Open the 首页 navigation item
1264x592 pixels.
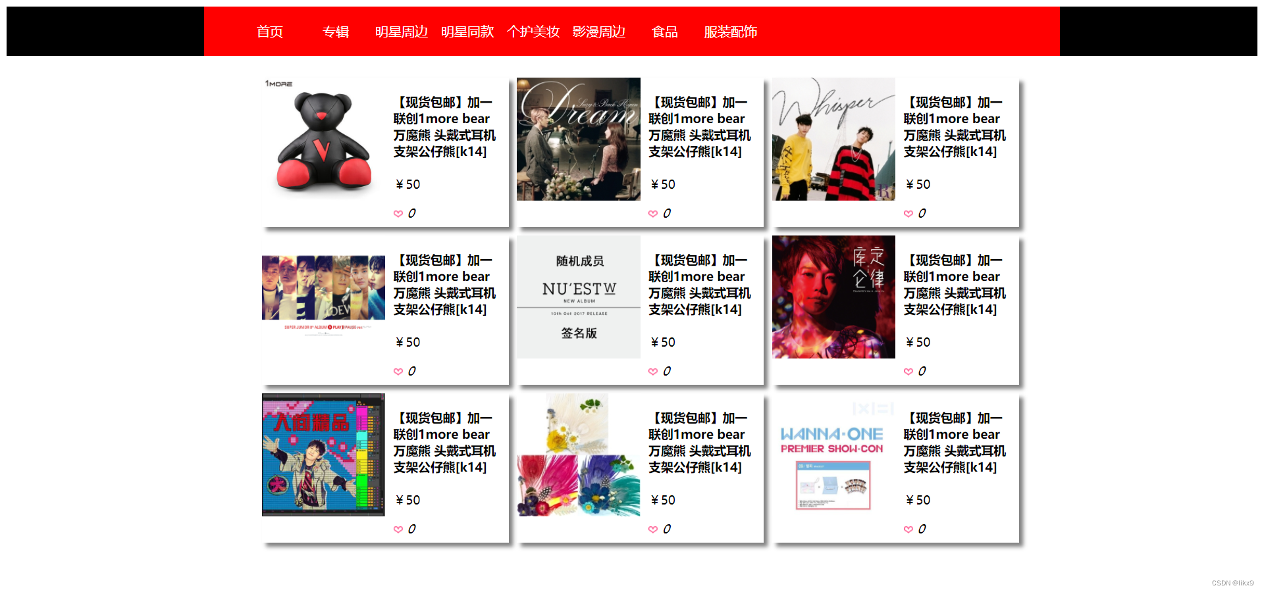tap(270, 32)
